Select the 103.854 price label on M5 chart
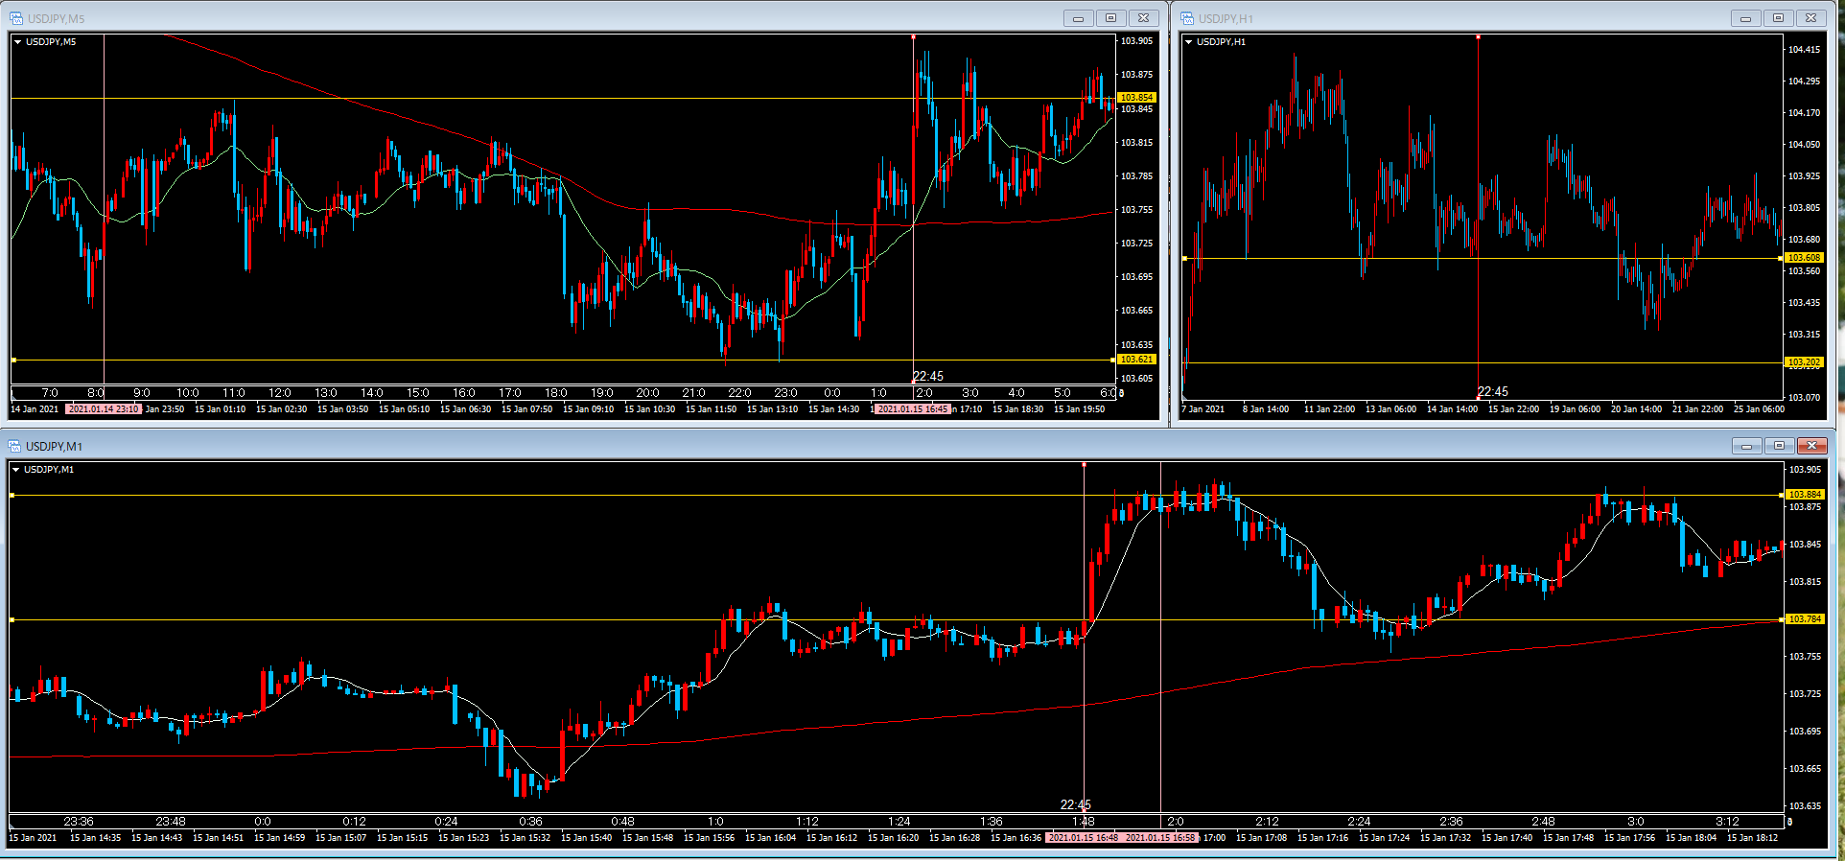 (x=1136, y=98)
